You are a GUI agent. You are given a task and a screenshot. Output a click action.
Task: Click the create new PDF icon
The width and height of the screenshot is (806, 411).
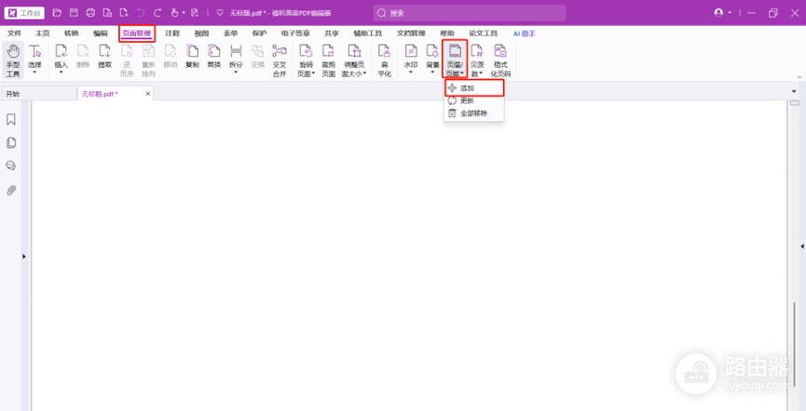pos(124,13)
